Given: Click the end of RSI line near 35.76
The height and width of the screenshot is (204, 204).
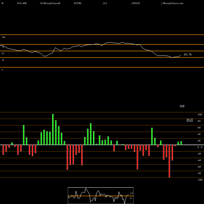Looking at the screenshot, I should 181,55.
